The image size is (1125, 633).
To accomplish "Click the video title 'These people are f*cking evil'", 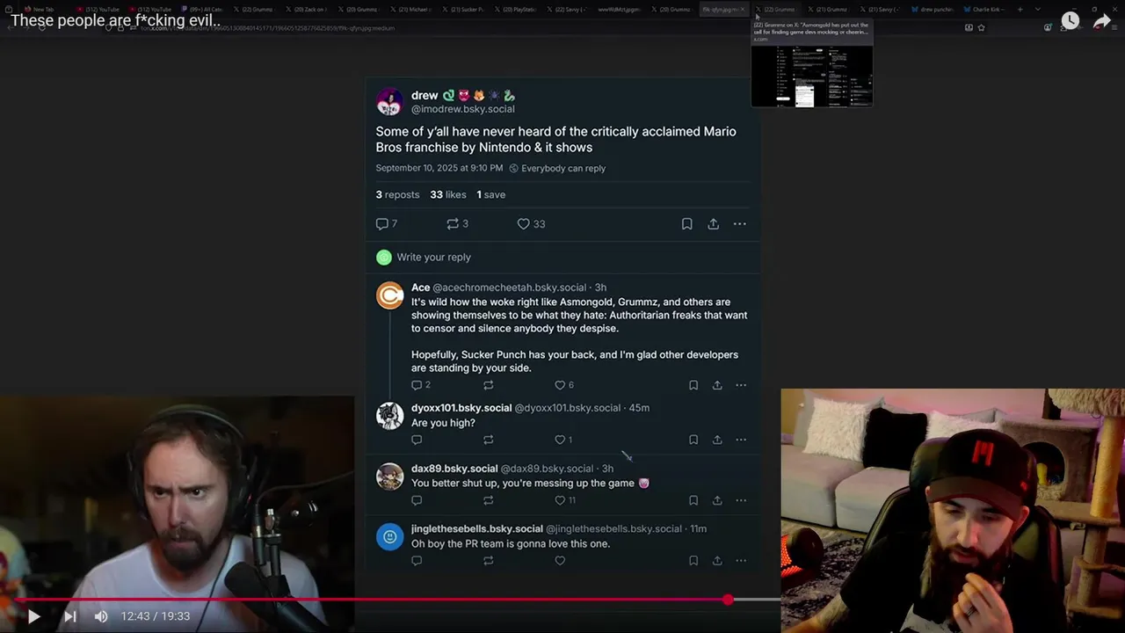I will click(x=115, y=20).
